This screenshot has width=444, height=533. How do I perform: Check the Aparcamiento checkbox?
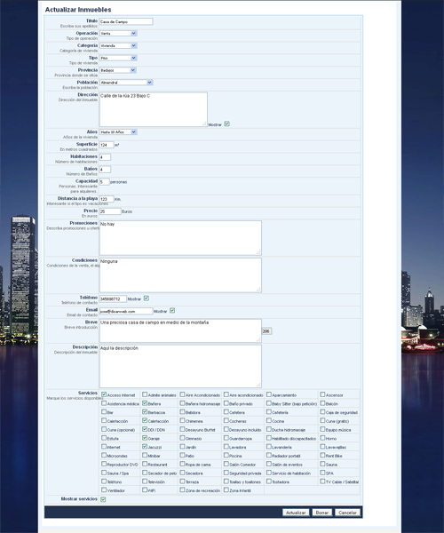[x=269, y=394]
